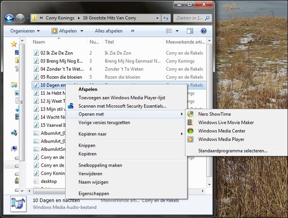Viewport: 288px width, 218px height.
Task: Open the Openen met submenu
Action: (127, 114)
